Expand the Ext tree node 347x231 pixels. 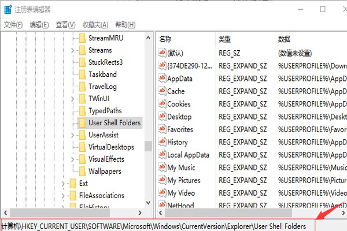(x=63, y=184)
